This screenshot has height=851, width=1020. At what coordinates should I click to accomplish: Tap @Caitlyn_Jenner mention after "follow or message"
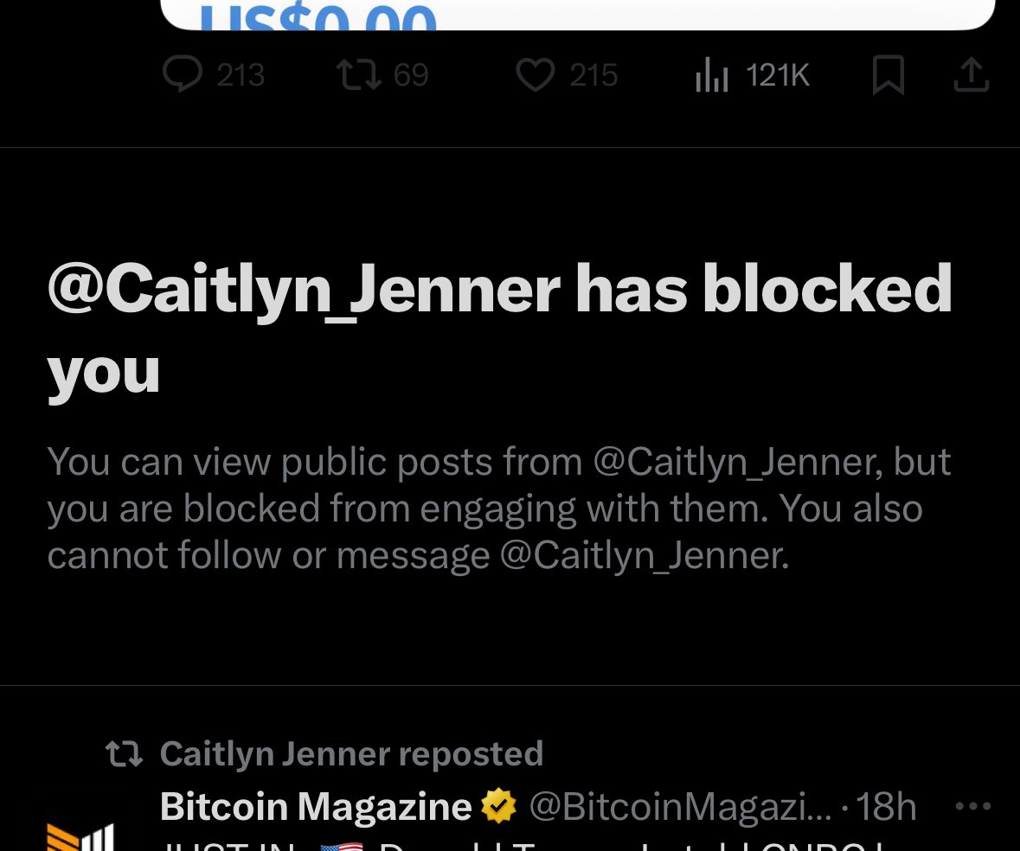pos(644,555)
